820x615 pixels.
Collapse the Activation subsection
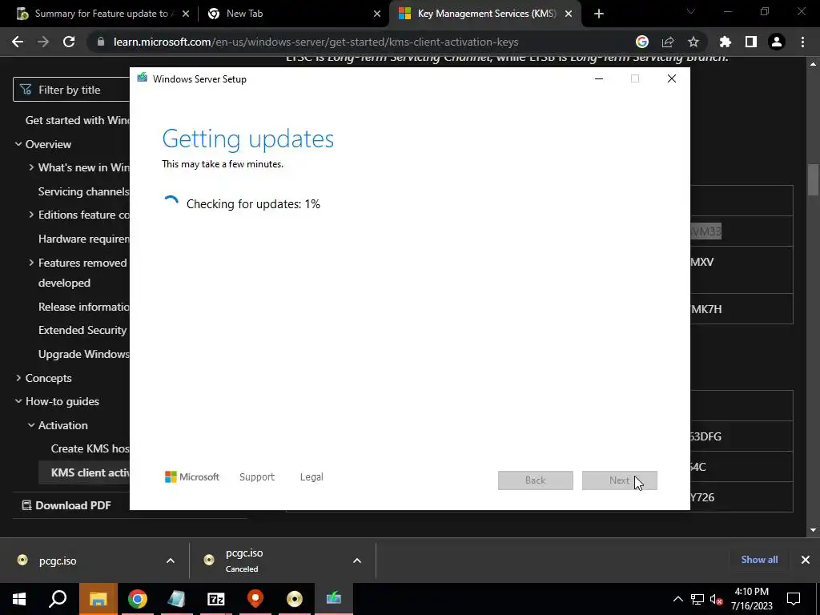pos(31,425)
